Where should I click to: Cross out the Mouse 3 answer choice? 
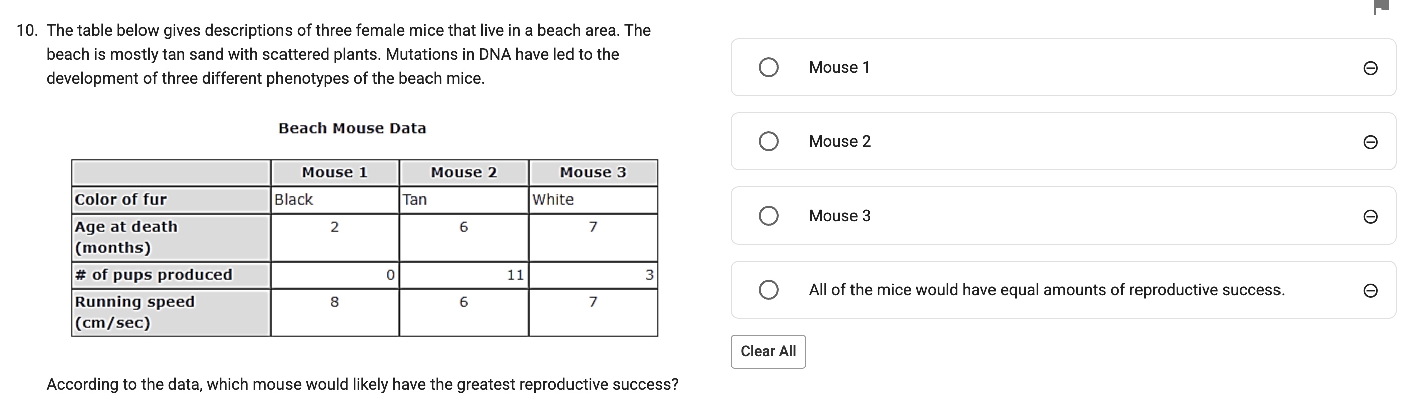click(x=1370, y=216)
